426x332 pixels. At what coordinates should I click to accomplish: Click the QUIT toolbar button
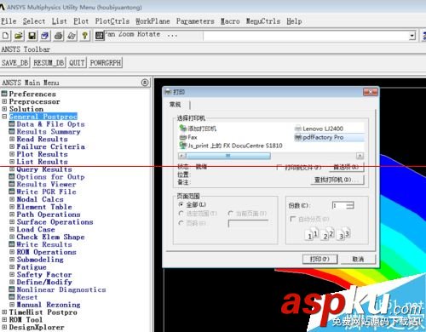click(x=77, y=63)
